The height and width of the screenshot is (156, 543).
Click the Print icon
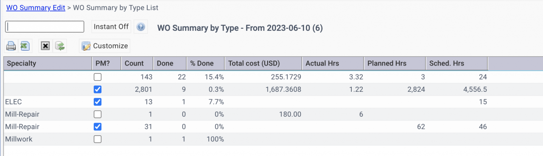tap(11, 46)
